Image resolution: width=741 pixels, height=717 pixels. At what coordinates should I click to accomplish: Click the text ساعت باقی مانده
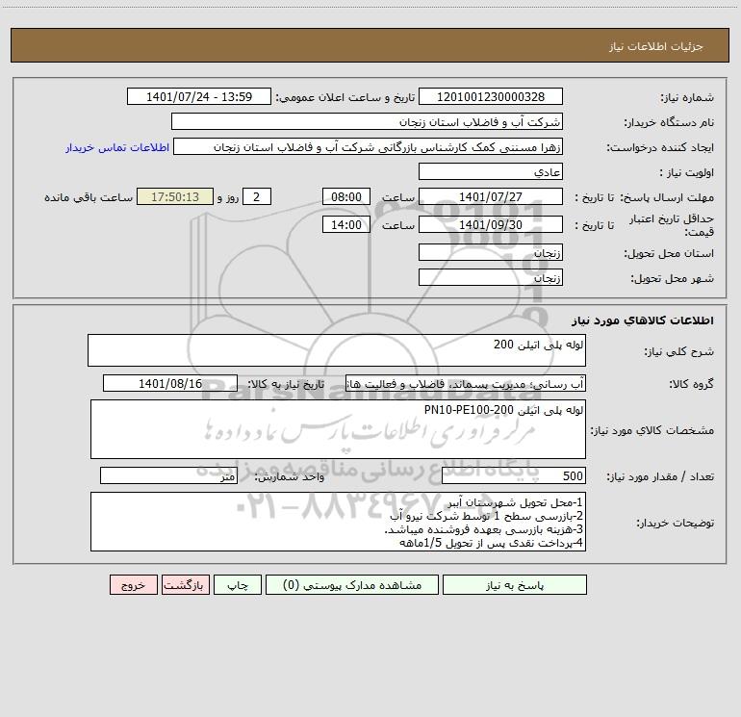89,197
